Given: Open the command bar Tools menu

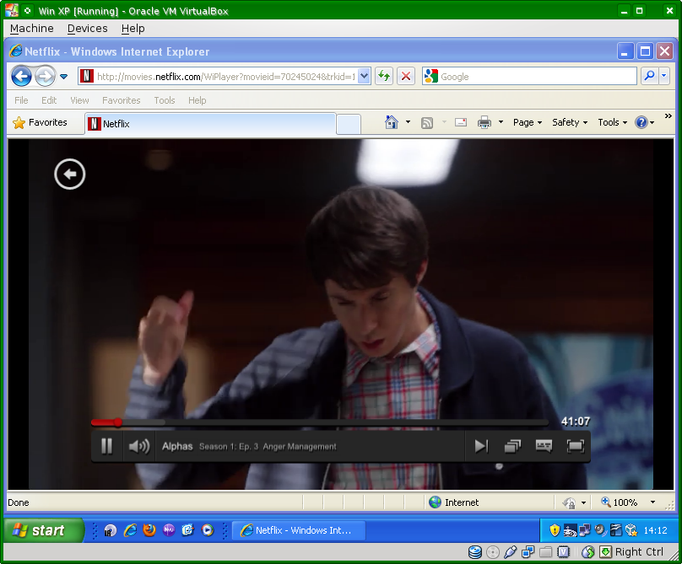Looking at the screenshot, I should pyautogui.click(x=613, y=122).
